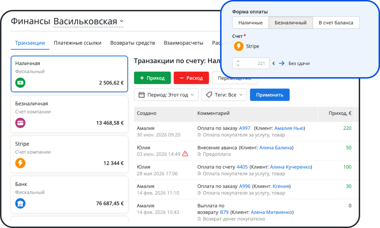Click the income value 220
The image size is (380, 228).
pyautogui.click(x=347, y=128)
